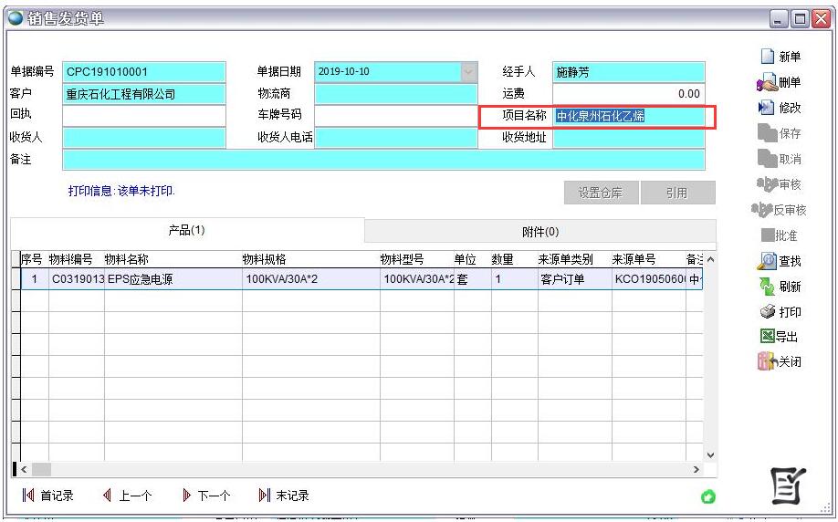Click the grid's vertical scrollbar down arrow
Viewport: 838px width, 522px height.
pyautogui.click(x=711, y=454)
